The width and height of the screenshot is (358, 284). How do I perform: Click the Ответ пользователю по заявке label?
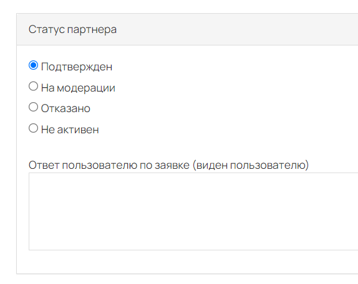click(109, 165)
